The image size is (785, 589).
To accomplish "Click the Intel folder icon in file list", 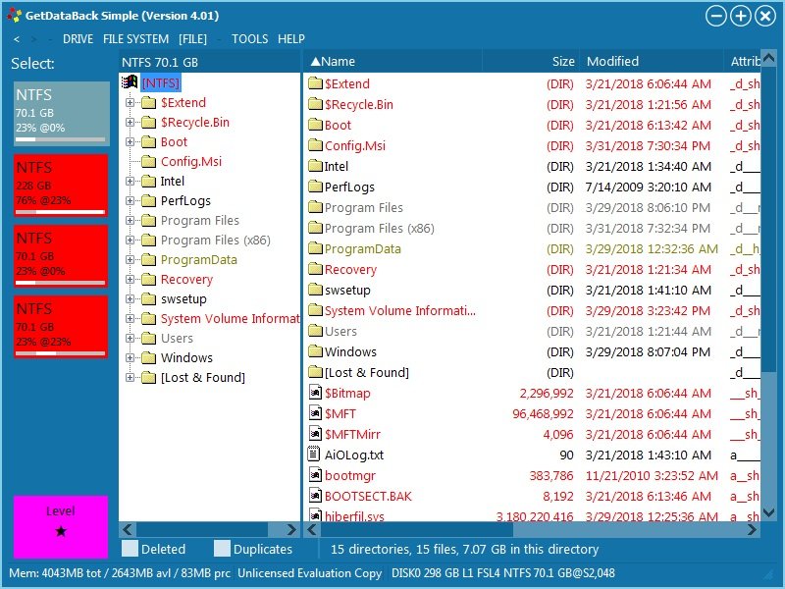I will point(315,166).
